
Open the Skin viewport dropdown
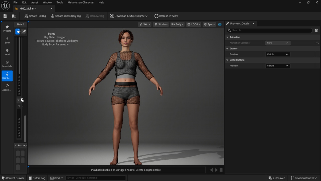pos(145,24)
